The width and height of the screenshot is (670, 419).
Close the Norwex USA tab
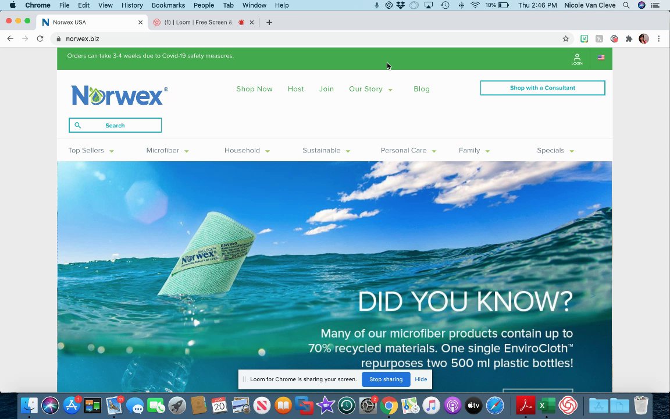[140, 22]
